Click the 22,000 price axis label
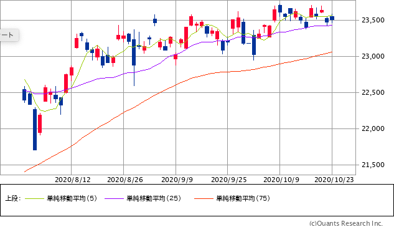Screen dimensions: 394x232 click(x=373, y=128)
